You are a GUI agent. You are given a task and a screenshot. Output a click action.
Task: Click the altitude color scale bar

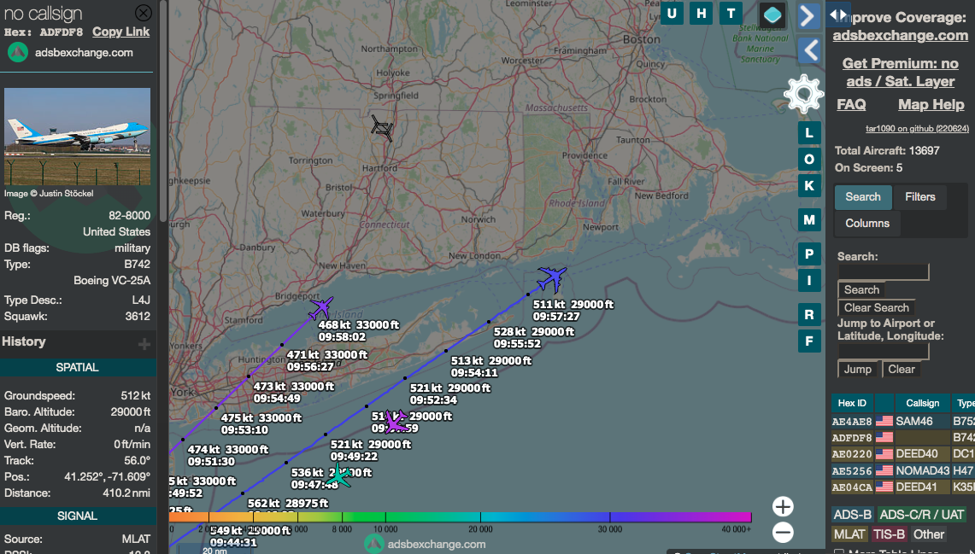click(460, 516)
